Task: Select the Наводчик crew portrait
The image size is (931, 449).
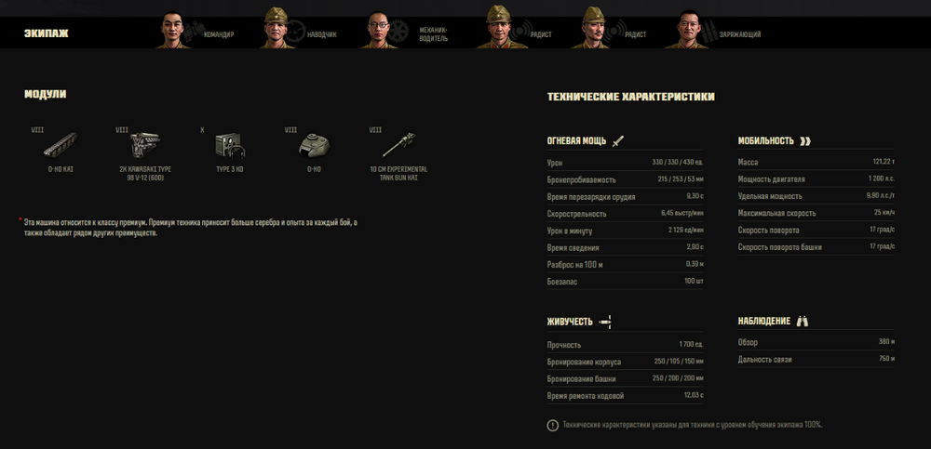Action: click(x=277, y=28)
